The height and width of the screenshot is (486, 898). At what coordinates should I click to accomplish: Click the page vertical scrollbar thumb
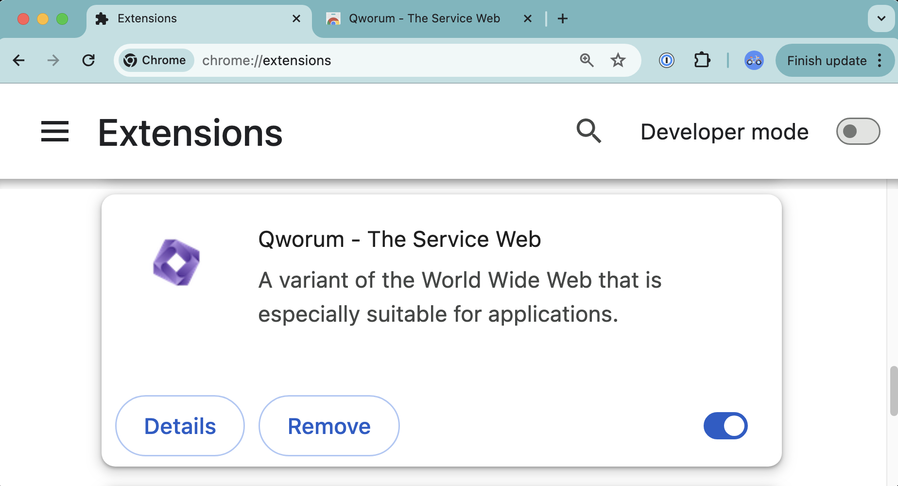(x=893, y=391)
